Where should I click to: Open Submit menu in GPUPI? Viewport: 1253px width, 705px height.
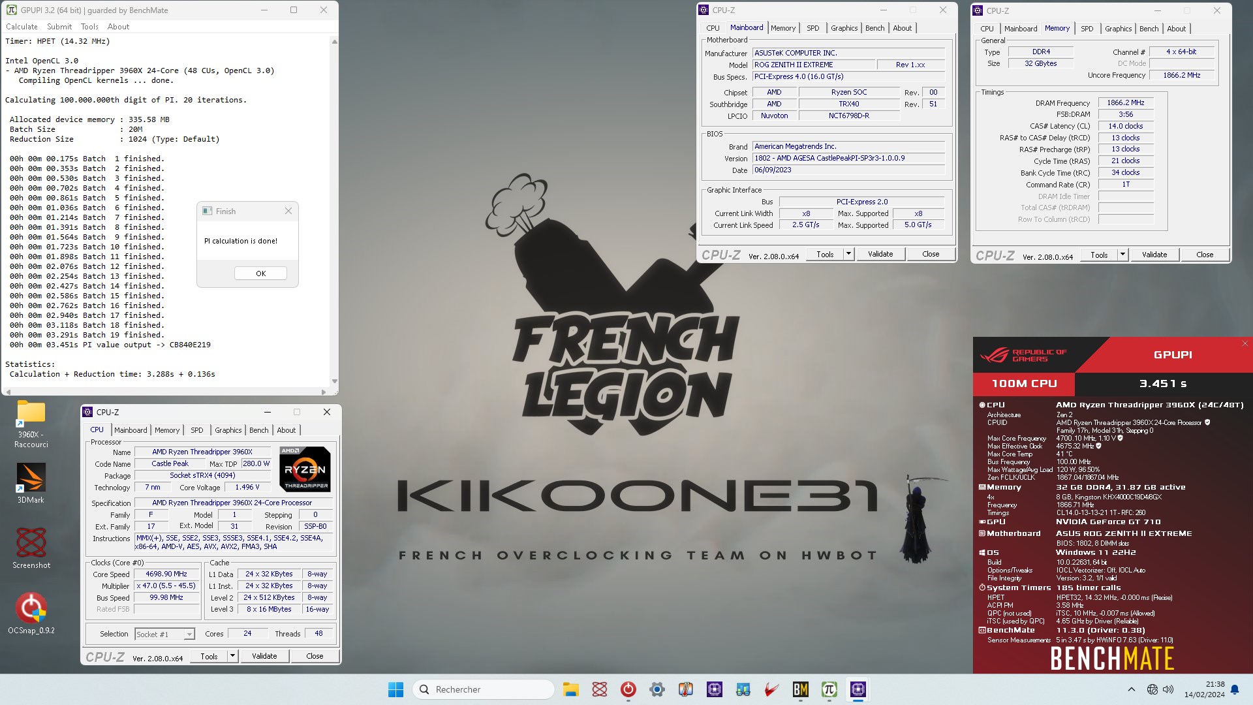click(59, 27)
